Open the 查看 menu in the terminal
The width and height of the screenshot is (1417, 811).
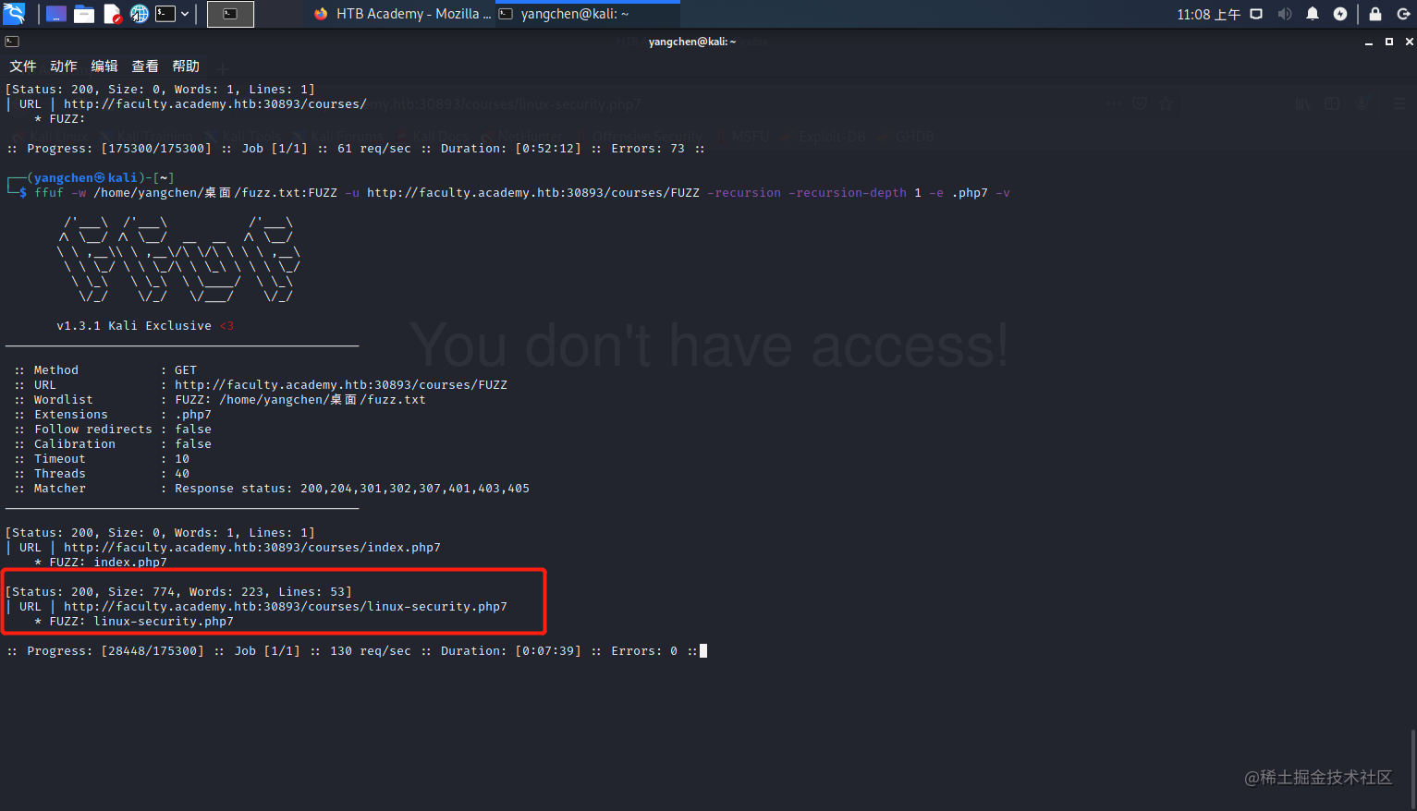click(144, 66)
